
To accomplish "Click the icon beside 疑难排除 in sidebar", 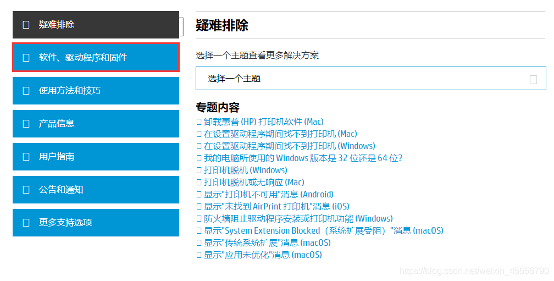I will pyautogui.click(x=26, y=25).
